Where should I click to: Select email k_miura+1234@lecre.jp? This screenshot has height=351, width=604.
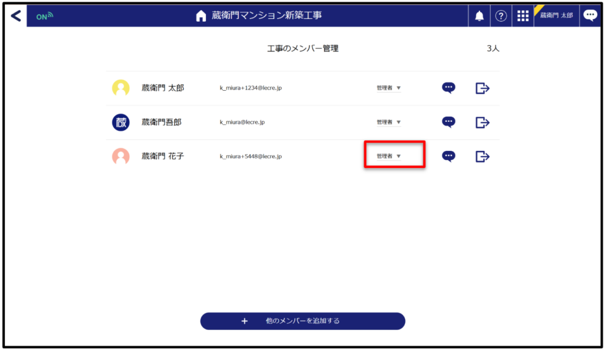251,88
